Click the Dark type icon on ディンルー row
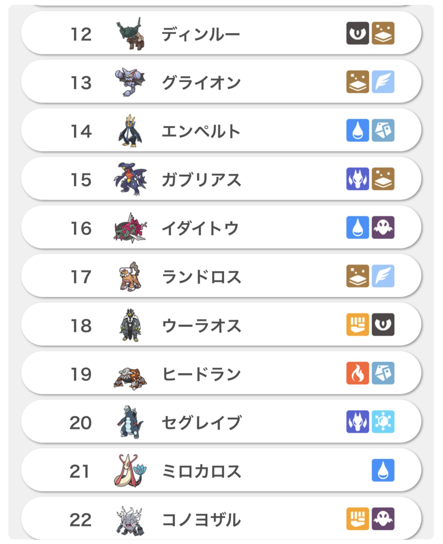443x544 pixels. (357, 33)
